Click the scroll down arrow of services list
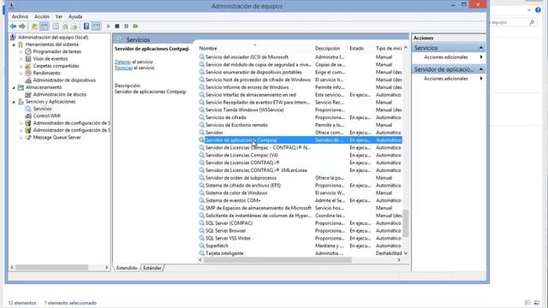 (x=405, y=253)
